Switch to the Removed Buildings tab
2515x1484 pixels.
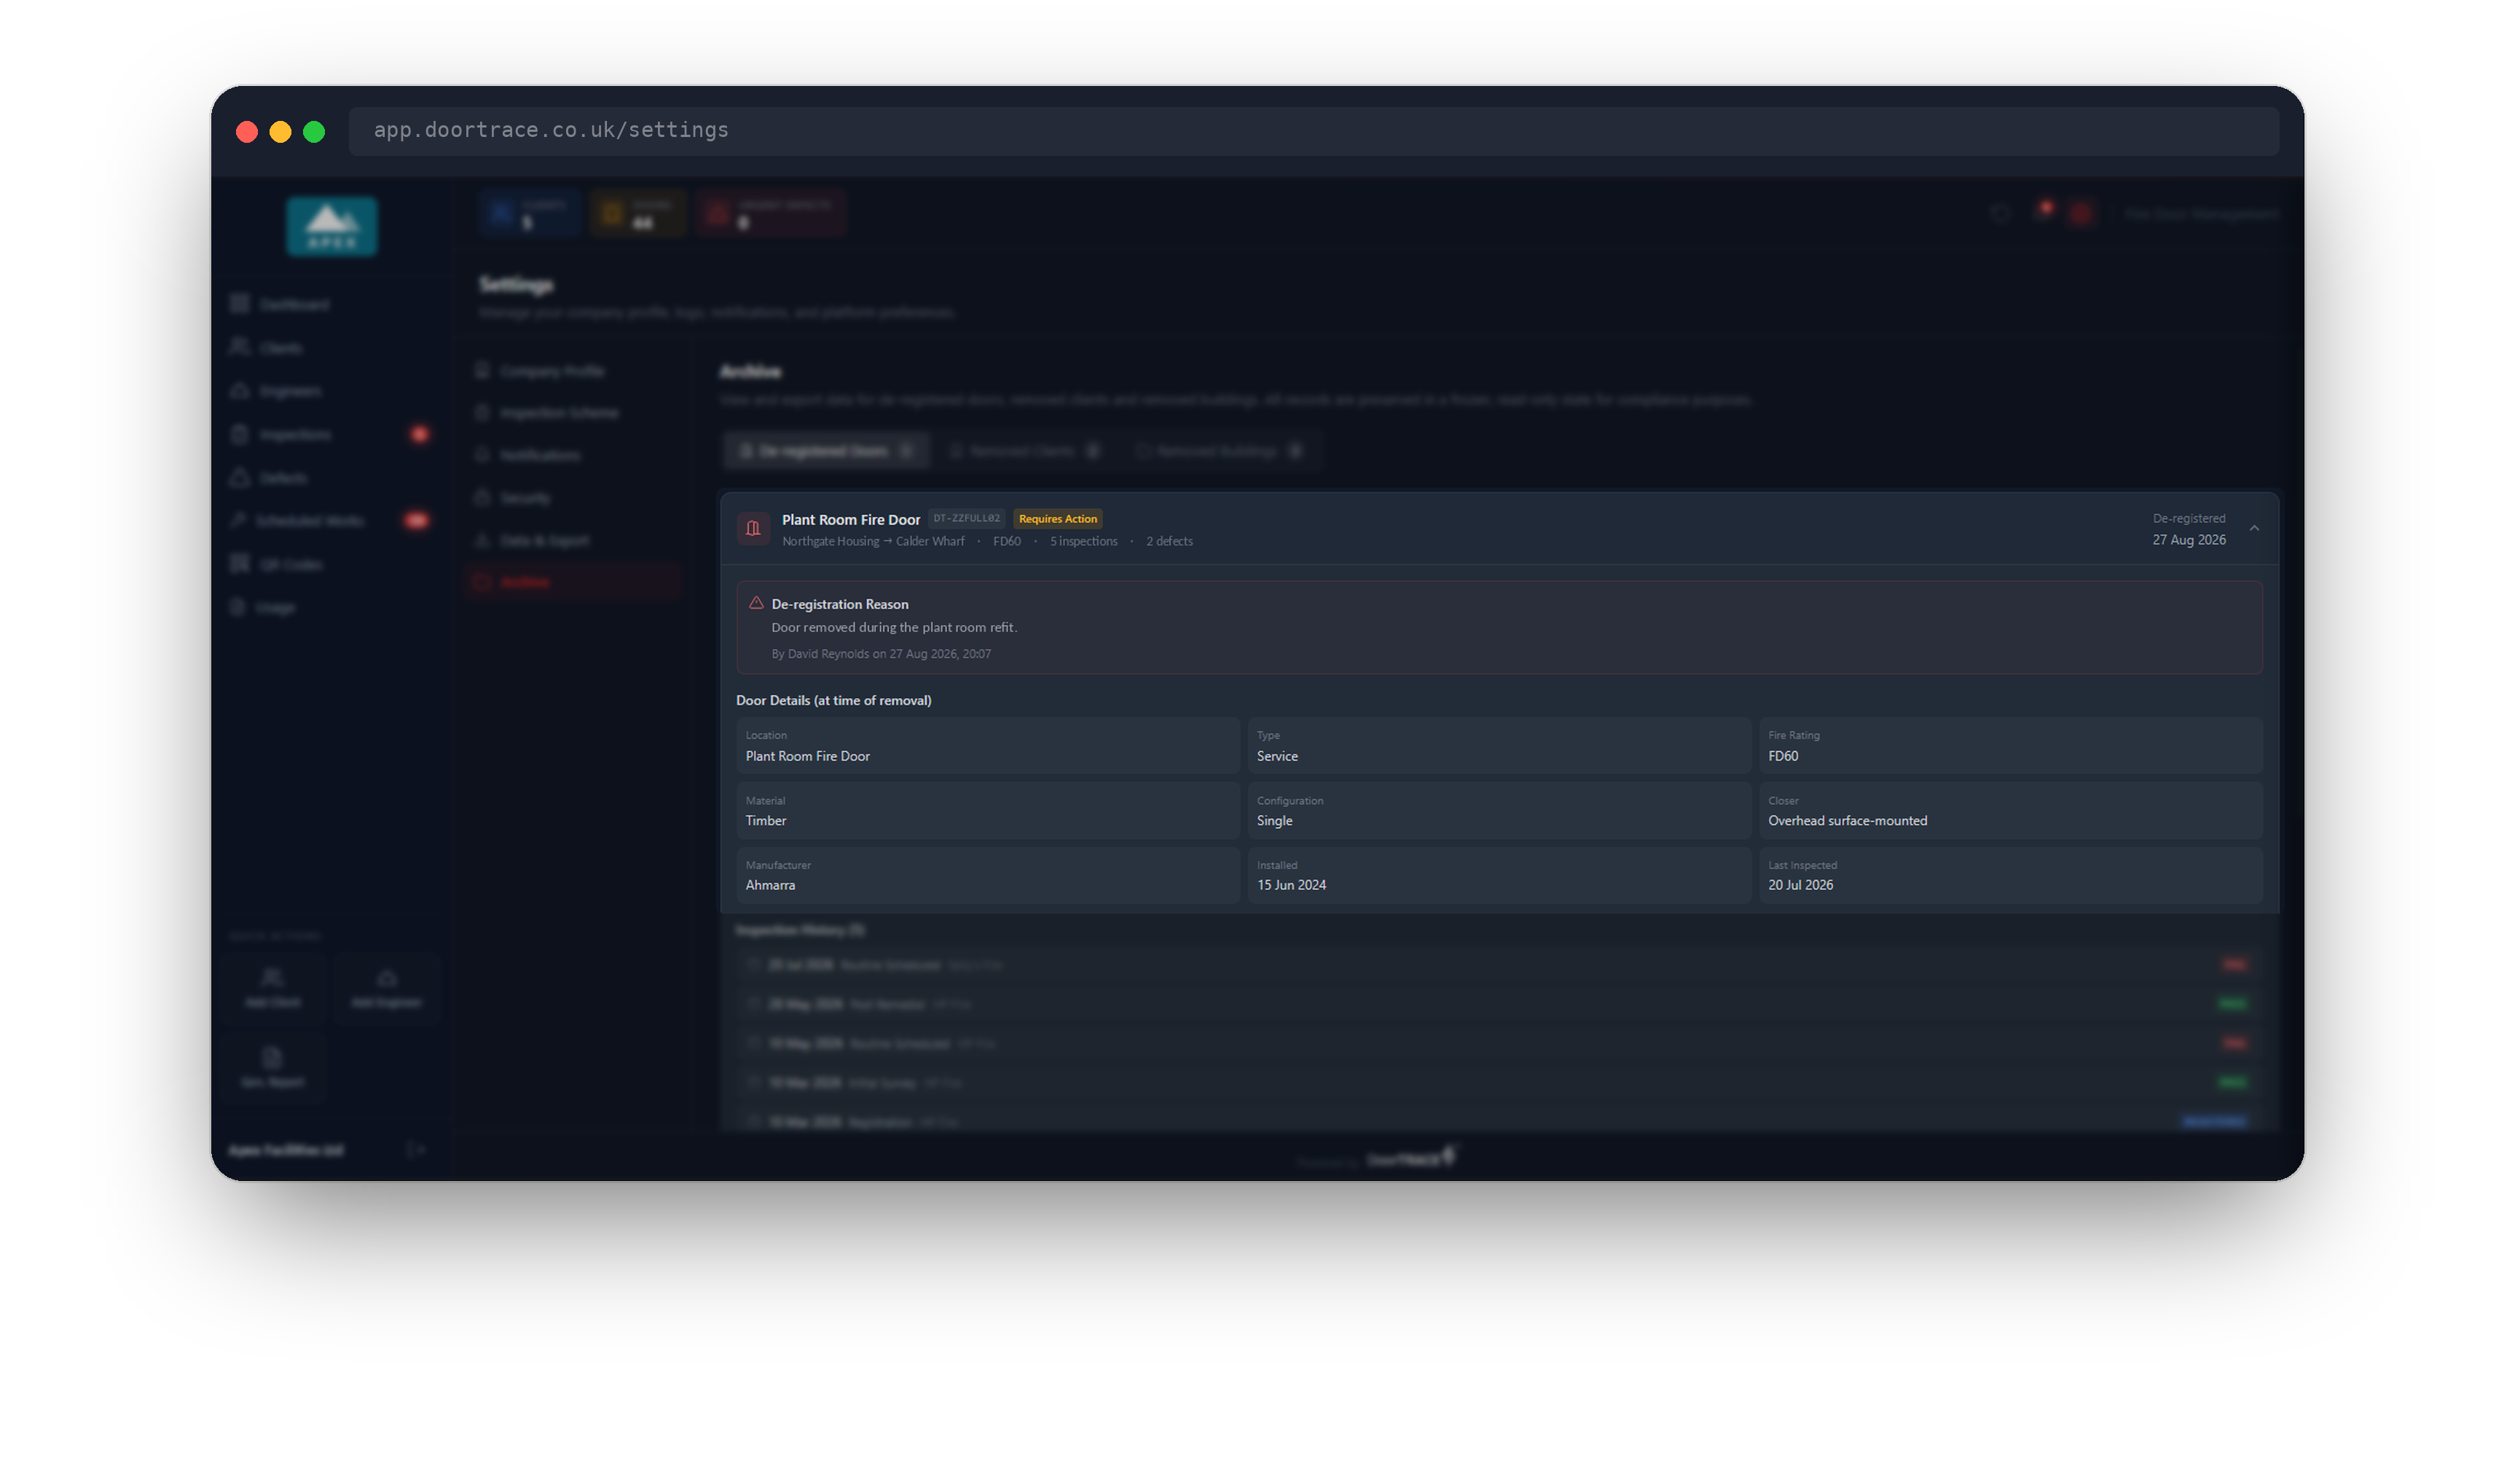coord(1220,451)
